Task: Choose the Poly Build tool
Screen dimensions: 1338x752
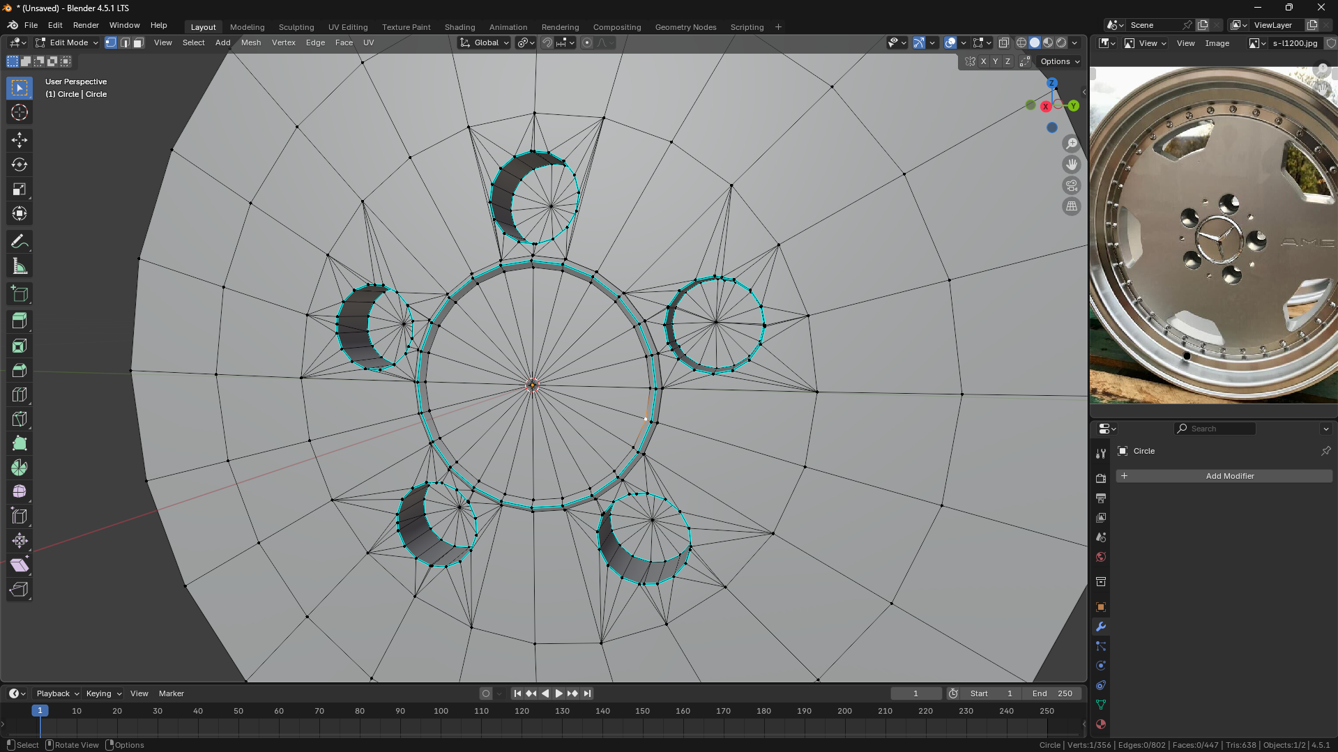Action: tap(20, 443)
